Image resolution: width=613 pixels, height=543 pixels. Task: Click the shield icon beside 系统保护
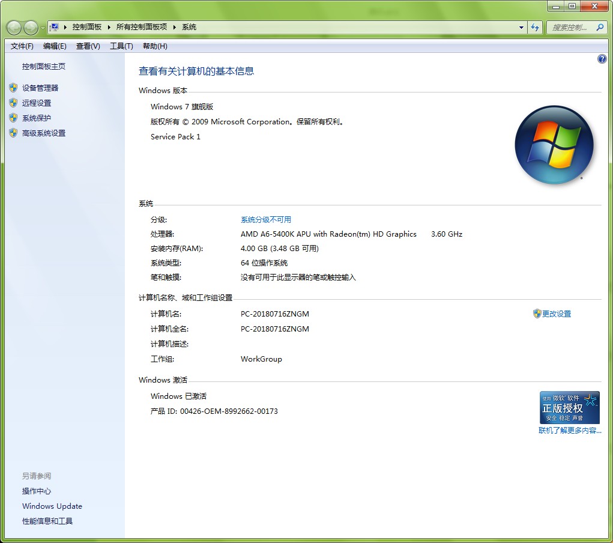coord(13,118)
